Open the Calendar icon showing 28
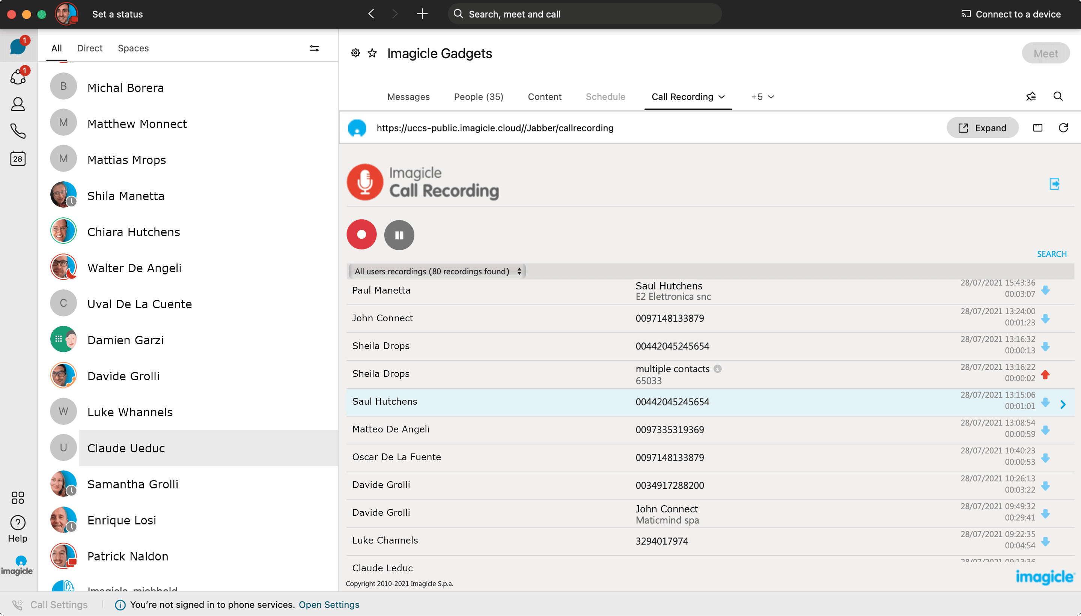This screenshot has height=616, width=1081. pyautogui.click(x=18, y=159)
